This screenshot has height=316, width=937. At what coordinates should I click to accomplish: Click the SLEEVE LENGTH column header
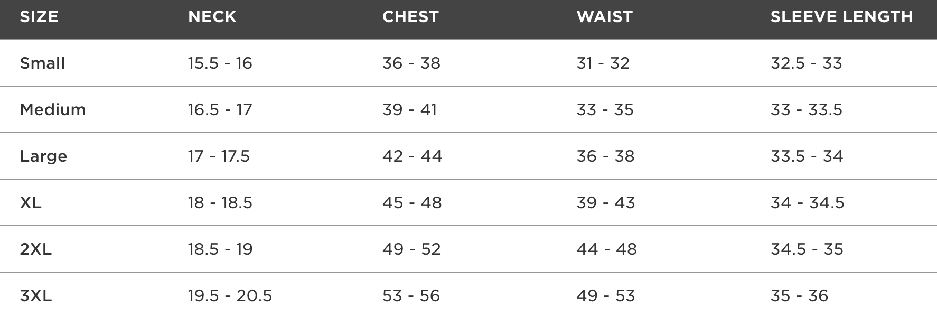point(842,17)
